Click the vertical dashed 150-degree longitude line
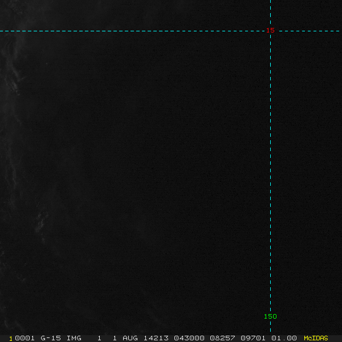The image size is (342, 342). (270, 174)
